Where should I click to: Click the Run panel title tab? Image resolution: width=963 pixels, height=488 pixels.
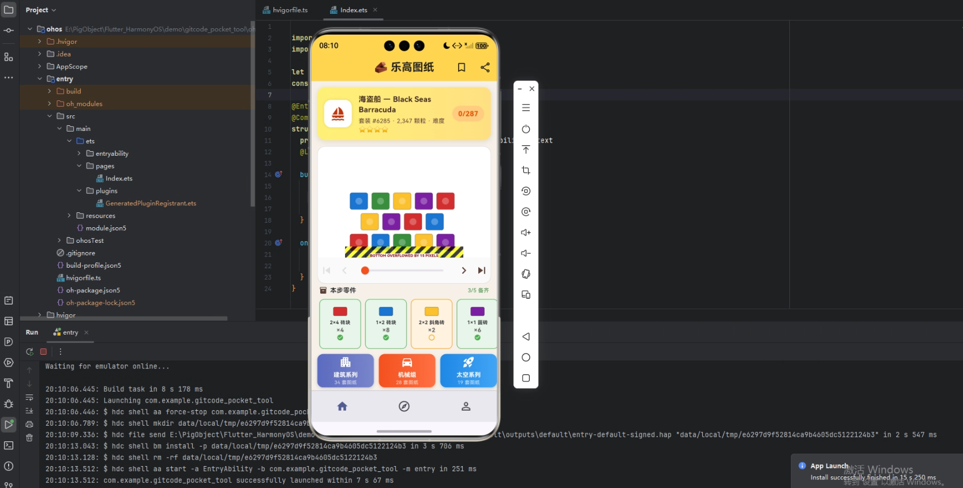[32, 332]
